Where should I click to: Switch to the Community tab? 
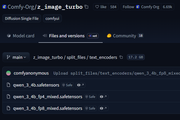(125, 36)
